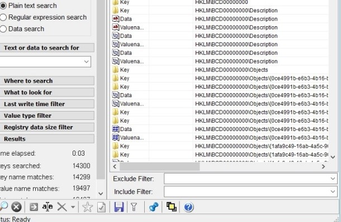Stop the search with the cancel icon

pos(17,207)
